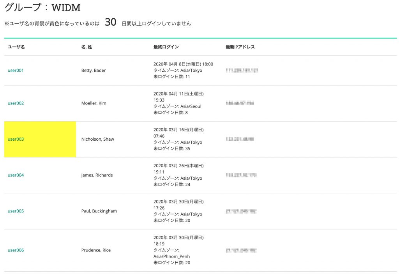Viewport: 399px width, 274px height.
Task: Open user001 profile link
Action: 16,71
